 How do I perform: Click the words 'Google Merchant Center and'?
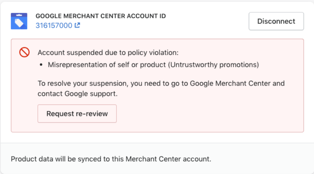coord(237,83)
